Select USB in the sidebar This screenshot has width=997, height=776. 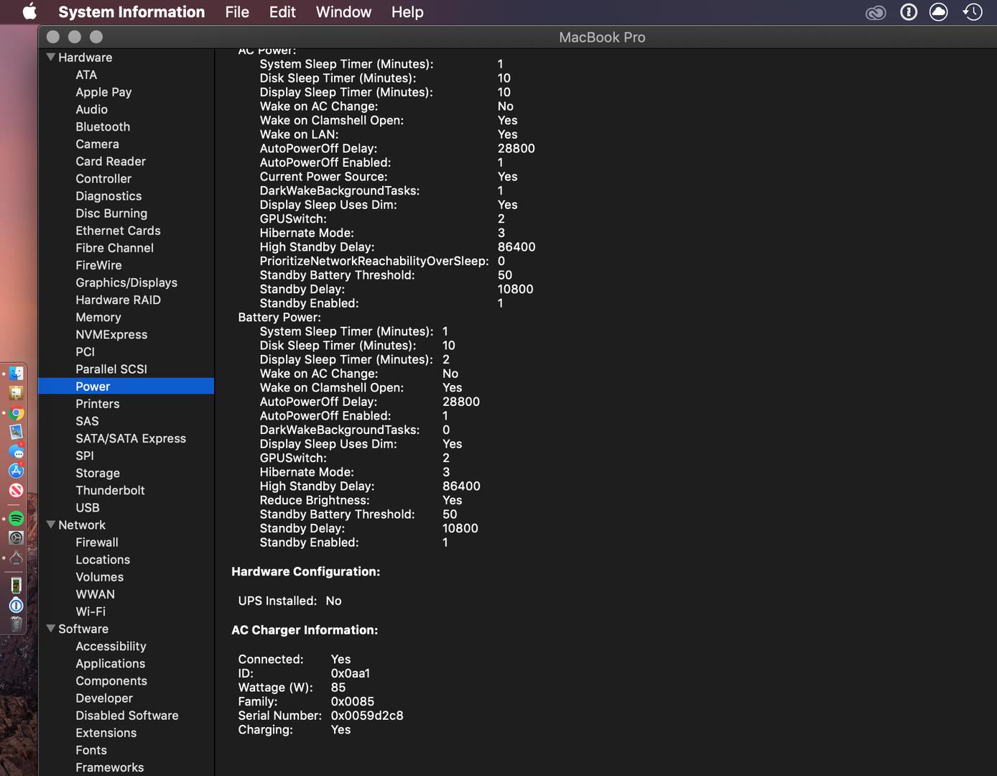click(x=88, y=507)
